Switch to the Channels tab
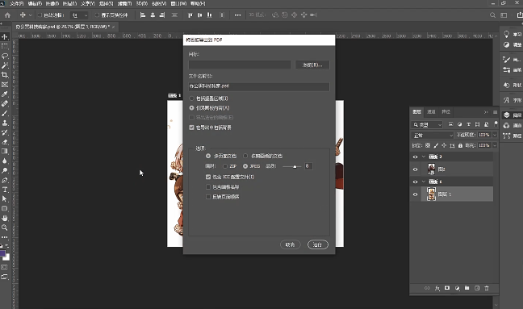523x309 pixels. (431, 111)
